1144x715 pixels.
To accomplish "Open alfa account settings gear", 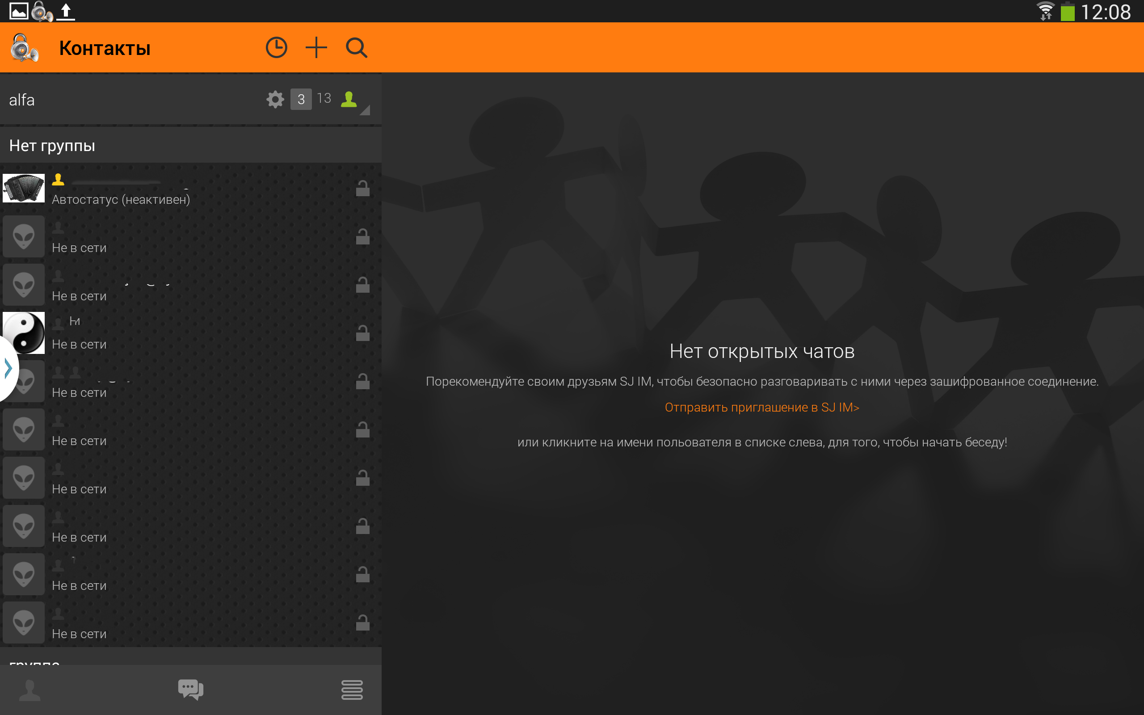I will pyautogui.click(x=275, y=99).
